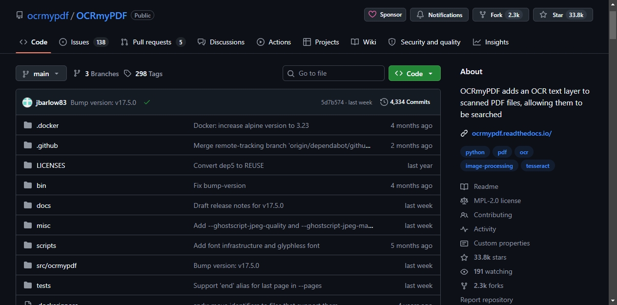The image size is (617, 305).
Task: Open the Actions tab
Action: [274, 42]
